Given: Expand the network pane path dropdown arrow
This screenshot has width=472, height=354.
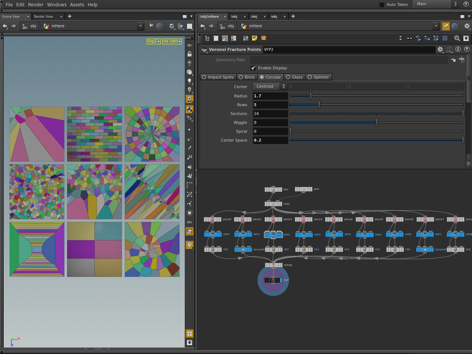Looking at the screenshot, I should click(x=436, y=26).
